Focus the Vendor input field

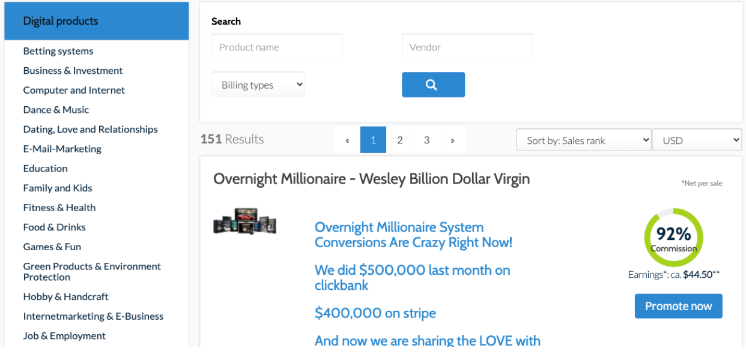(467, 47)
